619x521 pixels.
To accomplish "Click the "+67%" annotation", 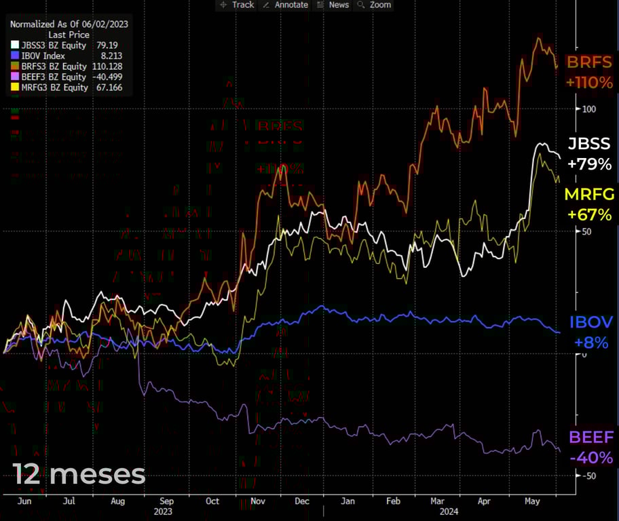I will 589,215.
